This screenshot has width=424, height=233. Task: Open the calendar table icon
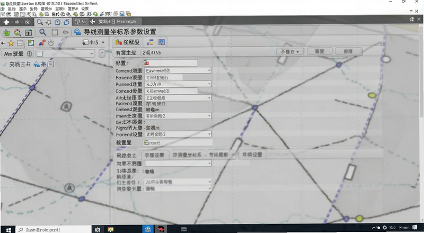click(29, 32)
